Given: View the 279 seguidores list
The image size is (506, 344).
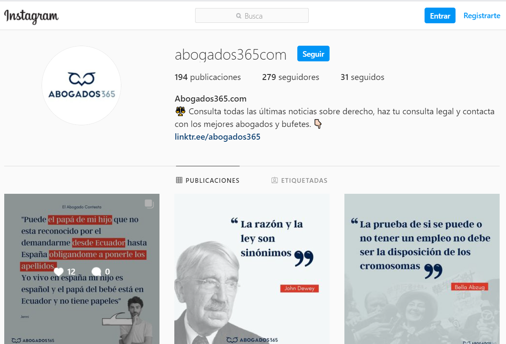Looking at the screenshot, I should 291,77.
